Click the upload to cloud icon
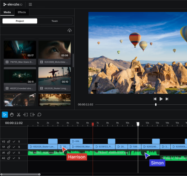Viewport: 187px width, 176px height. coord(70,31)
